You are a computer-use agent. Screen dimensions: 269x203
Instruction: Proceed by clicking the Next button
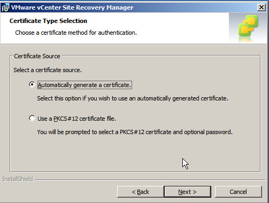click(x=187, y=192)
